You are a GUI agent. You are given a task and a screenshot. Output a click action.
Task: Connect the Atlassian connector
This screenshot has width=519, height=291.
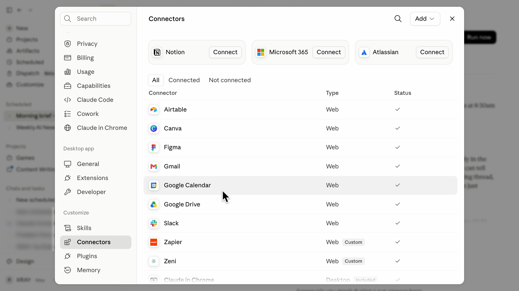[x=432, y=52]
